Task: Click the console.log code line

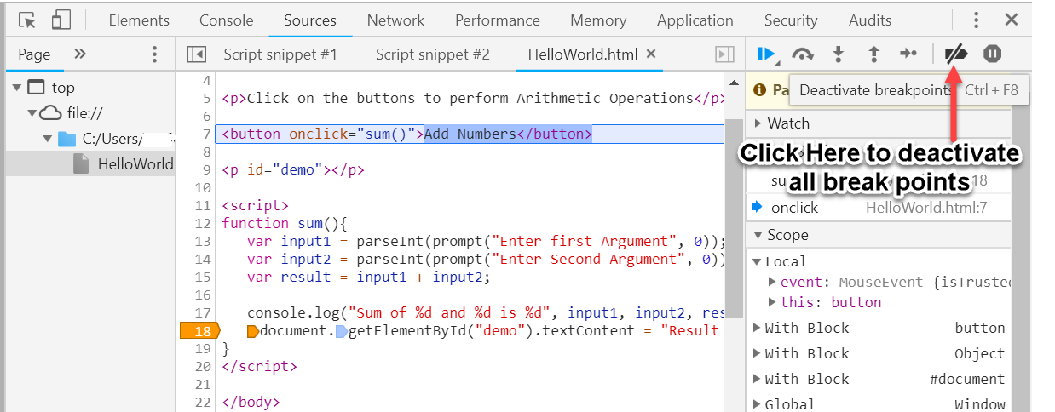Action: (x=486, y=312)
